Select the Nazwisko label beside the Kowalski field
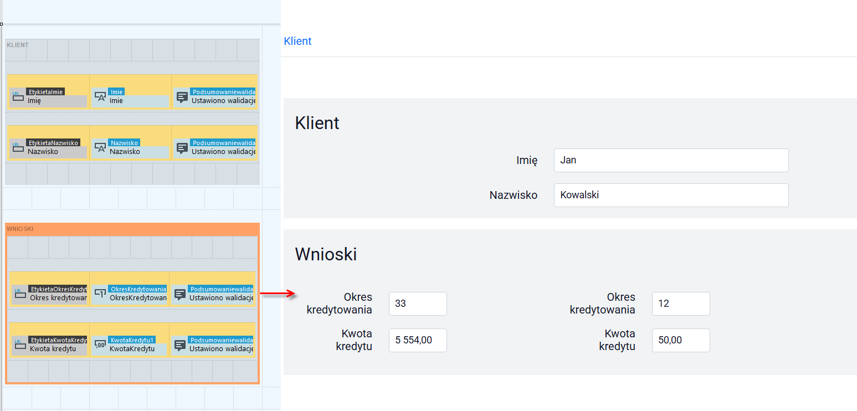The width and height of the screenshot is (857, 411). click(x=514, y=195)
